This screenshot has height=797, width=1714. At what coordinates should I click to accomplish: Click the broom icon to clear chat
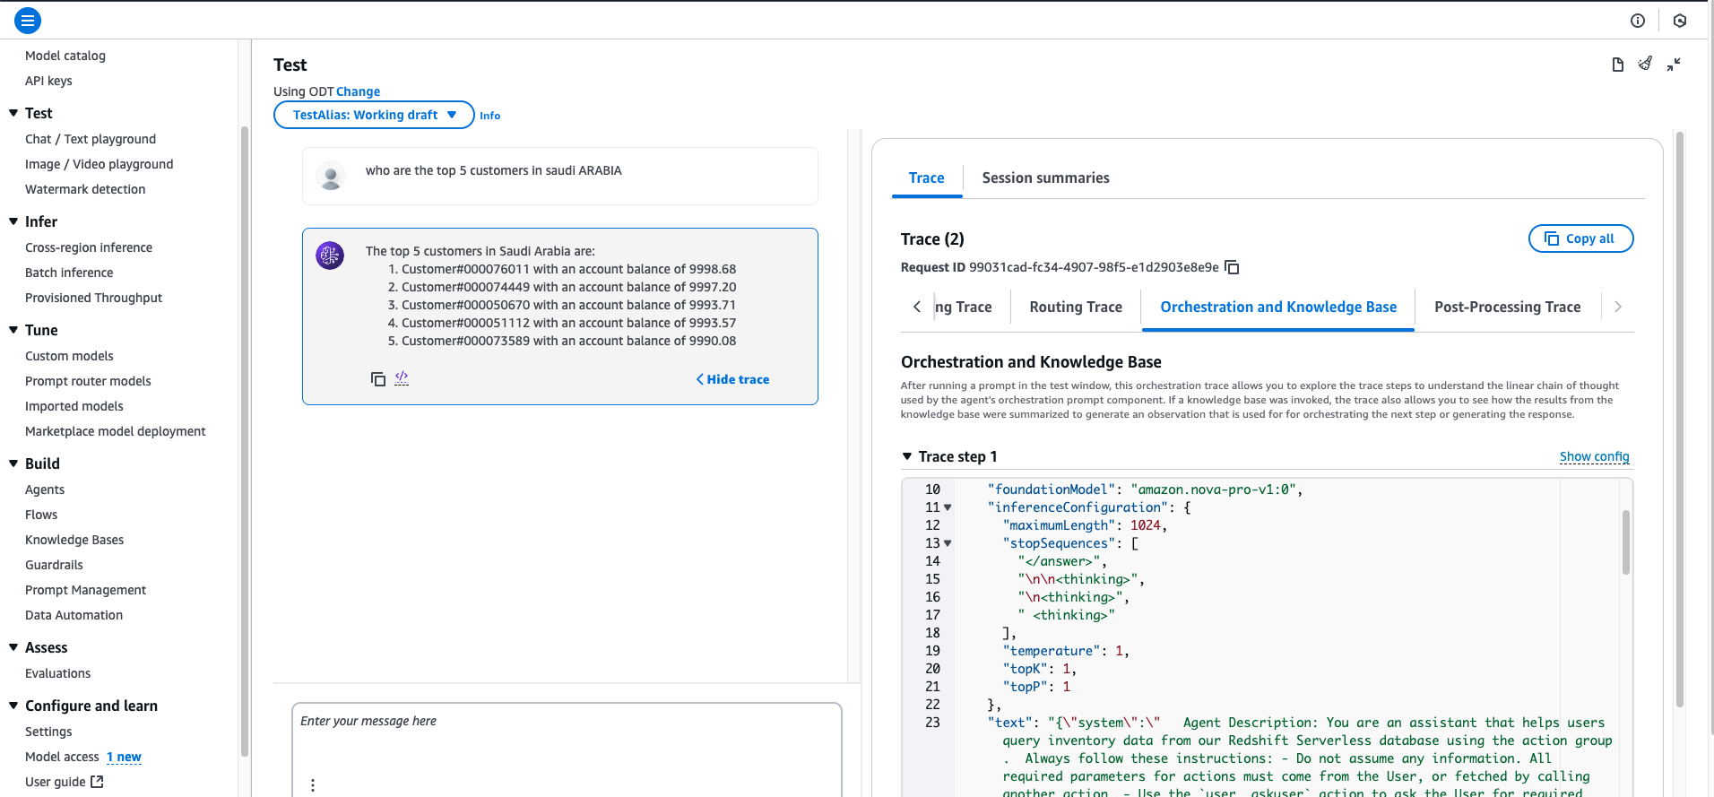click(x=1645, y=64)
